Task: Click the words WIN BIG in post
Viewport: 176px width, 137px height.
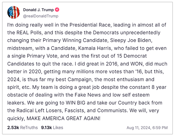Action: (x=75, y=103)
